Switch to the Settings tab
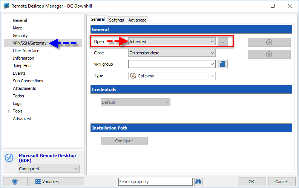 117,20
